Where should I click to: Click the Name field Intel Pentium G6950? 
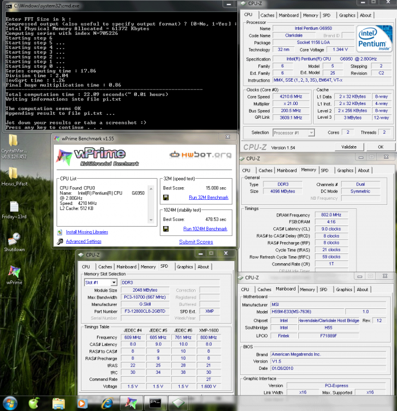(313, 29)
